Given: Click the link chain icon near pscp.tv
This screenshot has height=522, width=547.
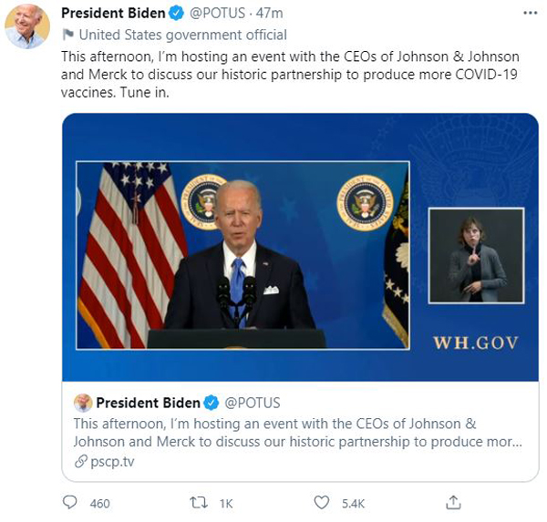Looking at the screenshot, I should click(x=80, y=462).
